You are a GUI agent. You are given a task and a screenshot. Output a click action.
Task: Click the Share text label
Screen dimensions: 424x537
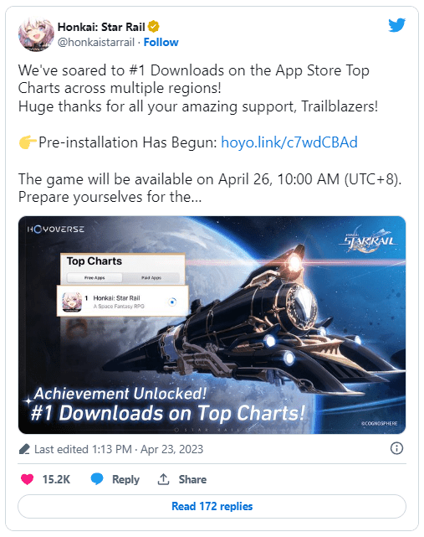192,479
